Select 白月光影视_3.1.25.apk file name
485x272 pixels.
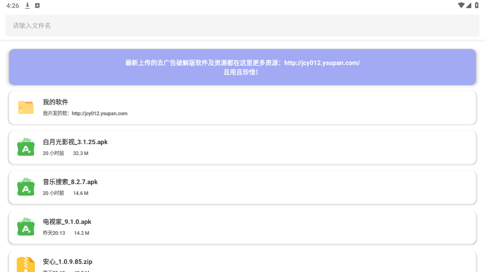click(75, 142)
